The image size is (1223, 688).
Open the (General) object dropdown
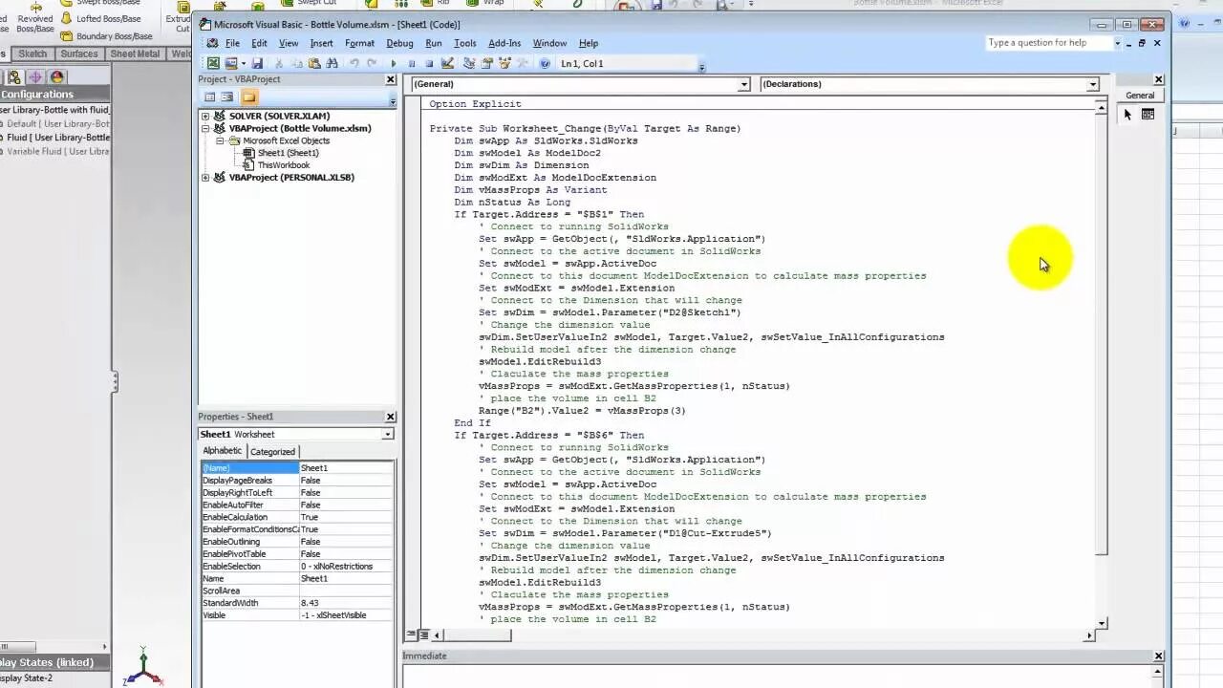point(743,84)
